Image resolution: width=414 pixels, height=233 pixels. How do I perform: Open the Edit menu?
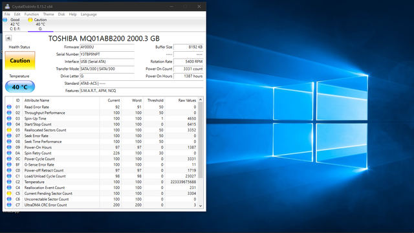pos(17,14)
